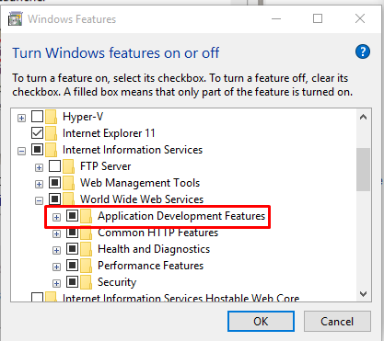
Task: Click the World Wide Web Services folder icon
Action: click(69, 199)
